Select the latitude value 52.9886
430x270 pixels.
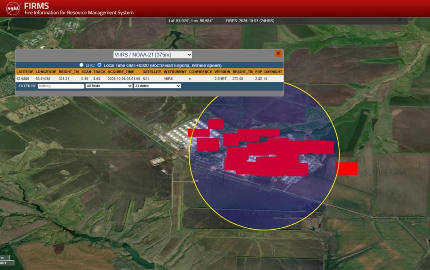click(23, 79)
